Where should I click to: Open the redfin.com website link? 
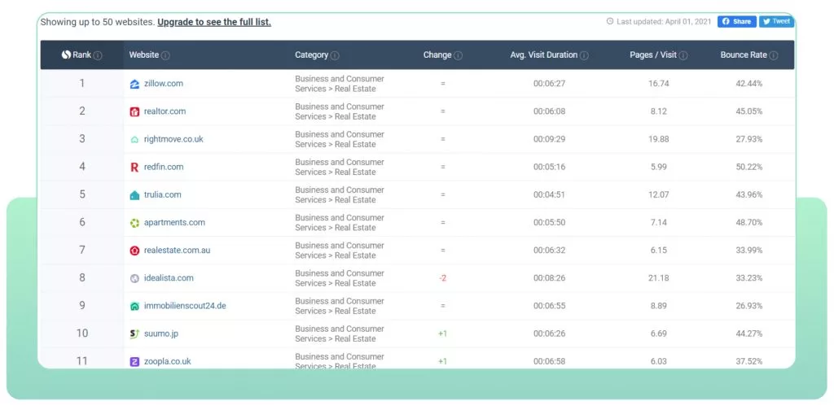(164, 167)
